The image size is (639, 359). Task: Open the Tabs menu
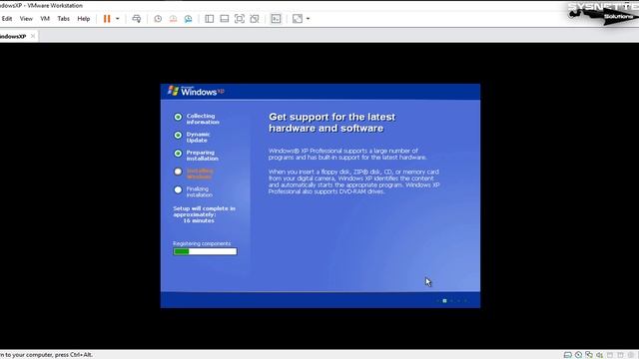click(x=63, y=19)
